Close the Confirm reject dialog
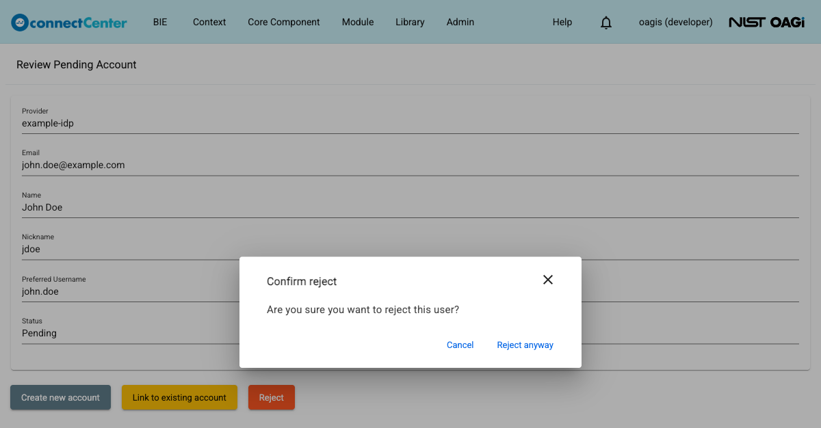The width and height of the screenshot is (821, 428). [x=547, y=280]
